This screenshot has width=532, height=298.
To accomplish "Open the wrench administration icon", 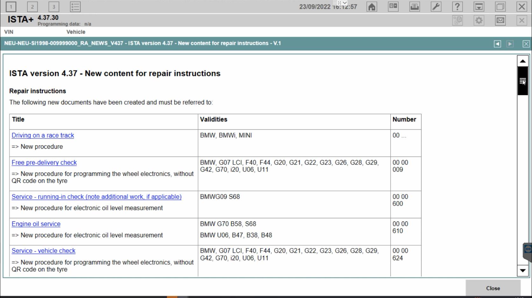I will click(x=436, y=7).
